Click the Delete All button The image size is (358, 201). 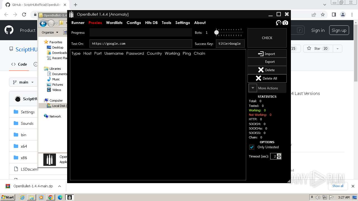point(267,78)
